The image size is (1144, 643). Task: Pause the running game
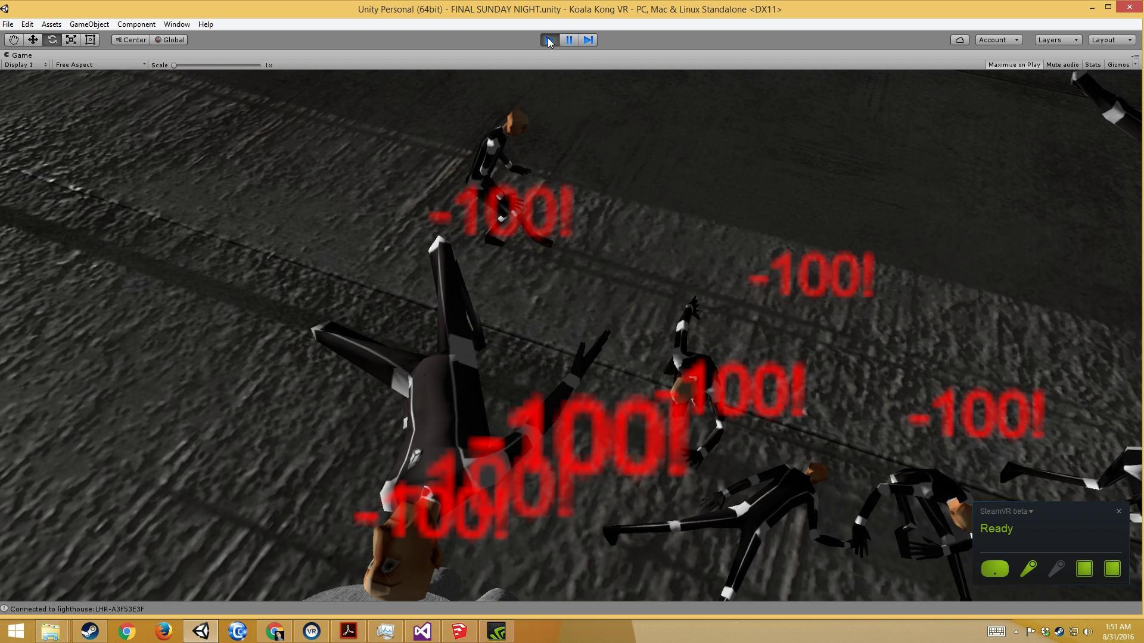(x=569, y=40)
